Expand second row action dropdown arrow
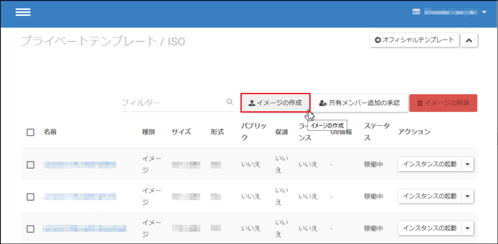Viewport: 498px width, 244px height. [467, 196]
